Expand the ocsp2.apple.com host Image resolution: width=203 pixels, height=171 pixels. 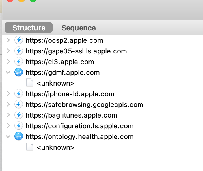pos(8,40)
